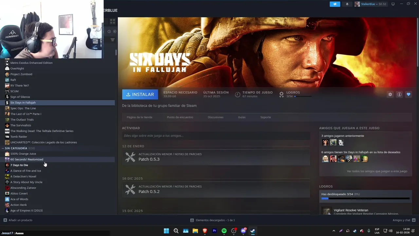The width and height of the screenshot is (419, 236).
Task: Open the notifications bell
Action: coord(347,4)
